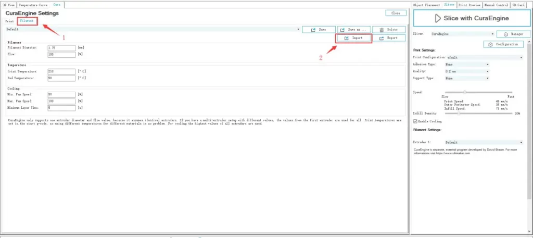Open the ultimaker.com link
533x238 pixels.
click(453, 153)
